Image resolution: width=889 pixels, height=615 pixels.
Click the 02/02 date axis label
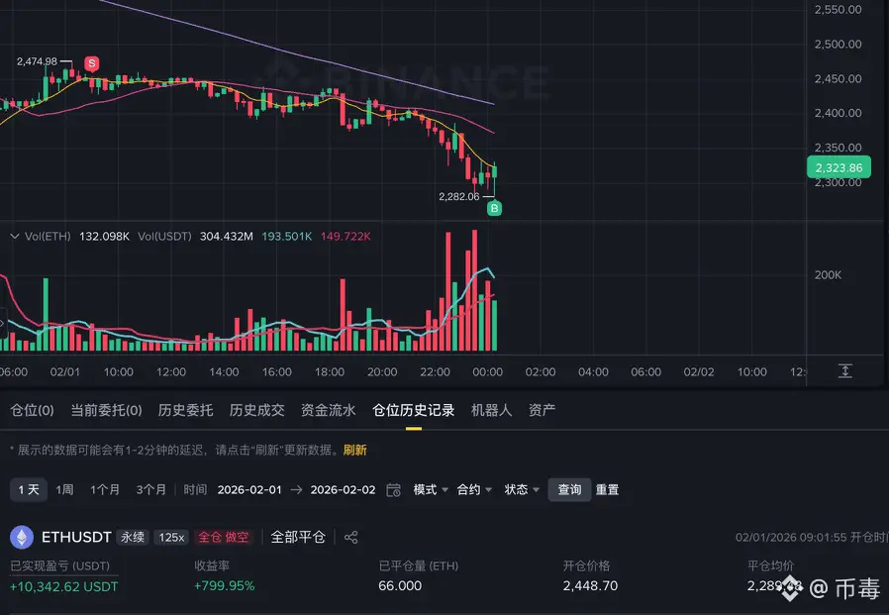[x=699, y=372]
